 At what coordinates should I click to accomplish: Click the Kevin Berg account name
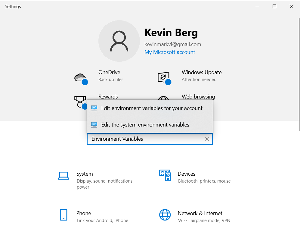(171, 33)
